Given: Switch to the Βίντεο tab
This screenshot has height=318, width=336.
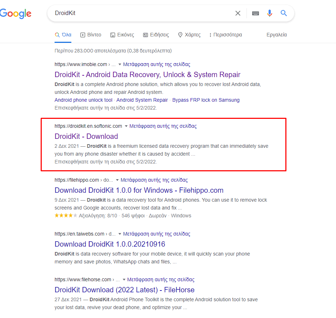Looking at the screenshot, I should tap(91, 35).
